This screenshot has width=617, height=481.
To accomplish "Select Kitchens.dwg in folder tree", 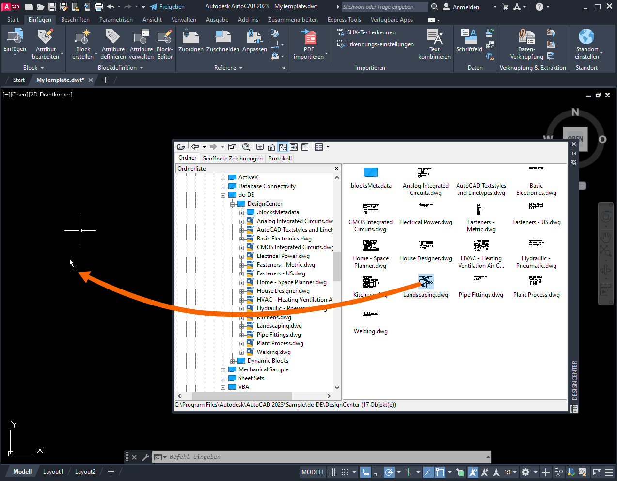I will click(x=274, y=318).
